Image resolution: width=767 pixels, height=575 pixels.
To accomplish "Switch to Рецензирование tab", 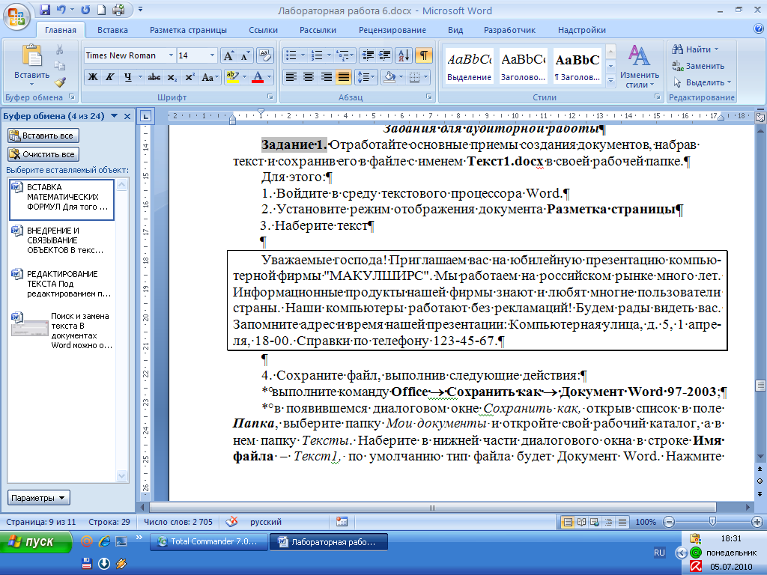I will (x=392, y=30).
